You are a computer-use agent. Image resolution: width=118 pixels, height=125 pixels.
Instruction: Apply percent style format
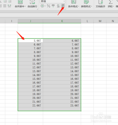48,6
